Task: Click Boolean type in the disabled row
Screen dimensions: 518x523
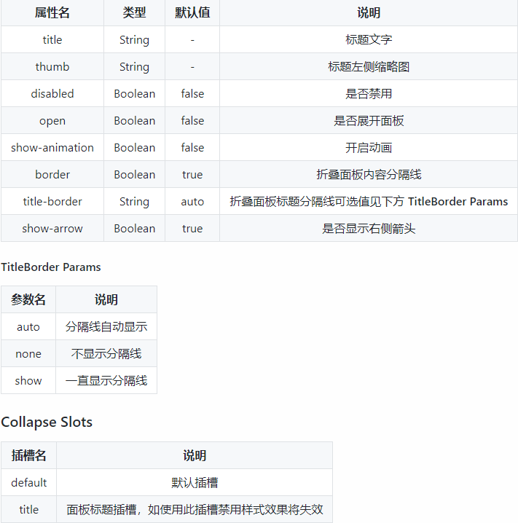Action: [x=135, y=94]
